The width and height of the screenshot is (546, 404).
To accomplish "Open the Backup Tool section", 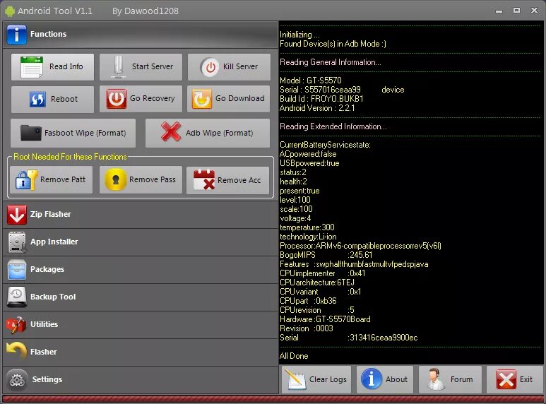I will pyautogui.click(x=141, y=297).
